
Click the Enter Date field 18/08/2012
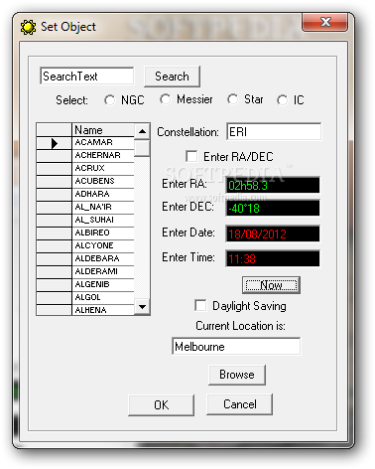[x=273, y=234]
